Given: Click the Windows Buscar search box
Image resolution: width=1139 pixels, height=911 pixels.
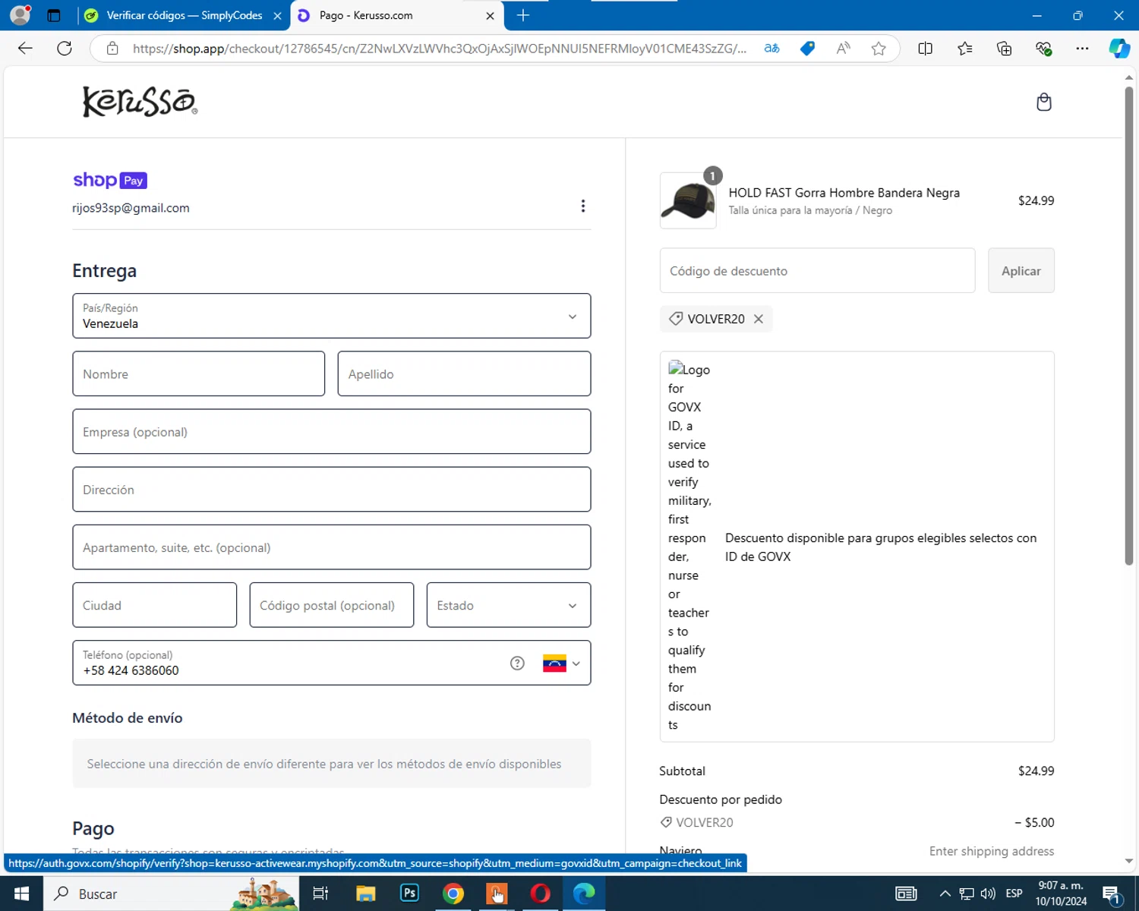Looking at the screenshot, I should click(x=171, y=894).
